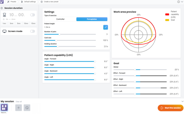Click the clock icon button in My session
184x114 pixels.
pyautogui.click(x=27, y=107)
